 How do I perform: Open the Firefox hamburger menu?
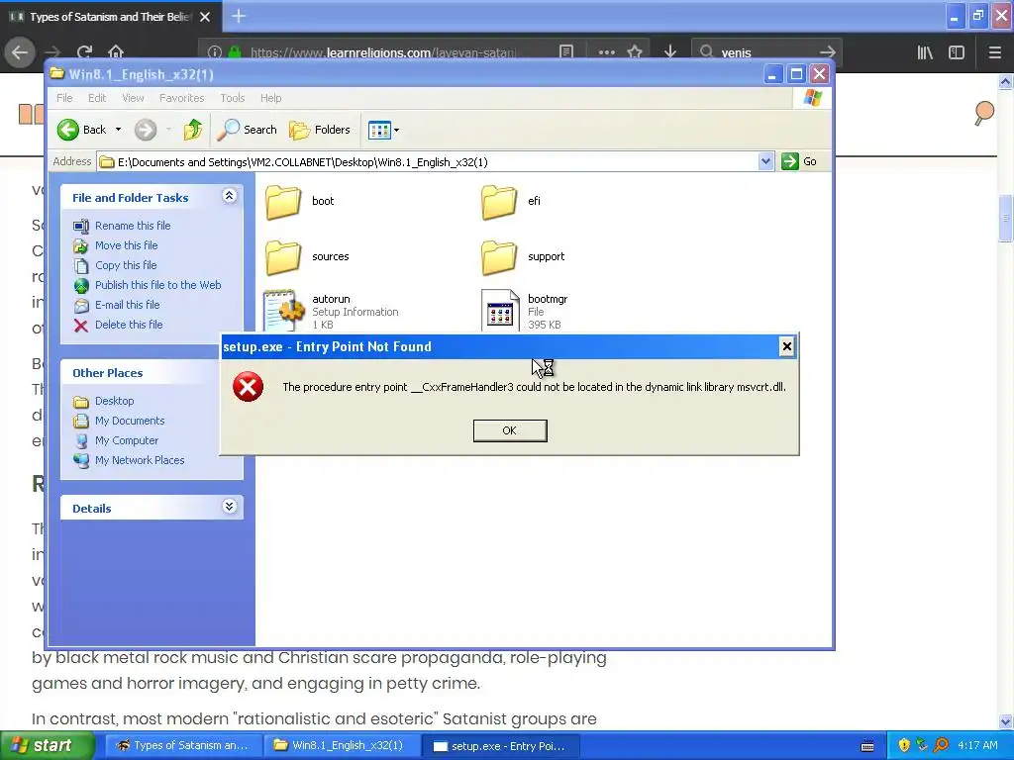pyautogui.click(x=994, y=52)
